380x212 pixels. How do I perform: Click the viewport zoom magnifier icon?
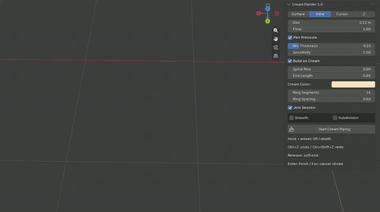pyautogui.click(x=275, y=31)
